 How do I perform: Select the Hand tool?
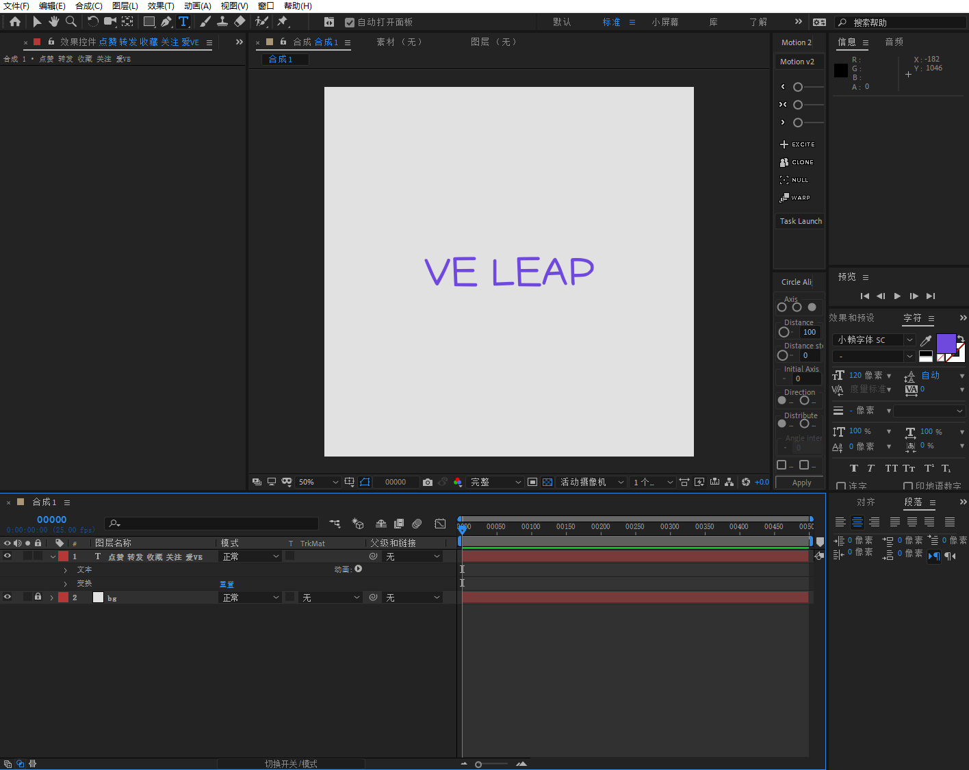pos(53,22)
